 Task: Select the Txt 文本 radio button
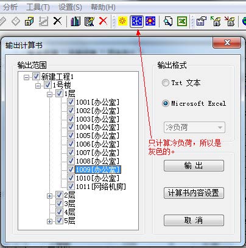pos(166,83)
